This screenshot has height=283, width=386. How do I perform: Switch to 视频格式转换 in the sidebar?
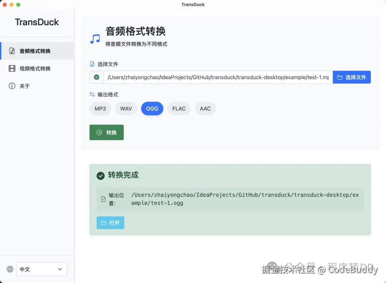[37, 69]
